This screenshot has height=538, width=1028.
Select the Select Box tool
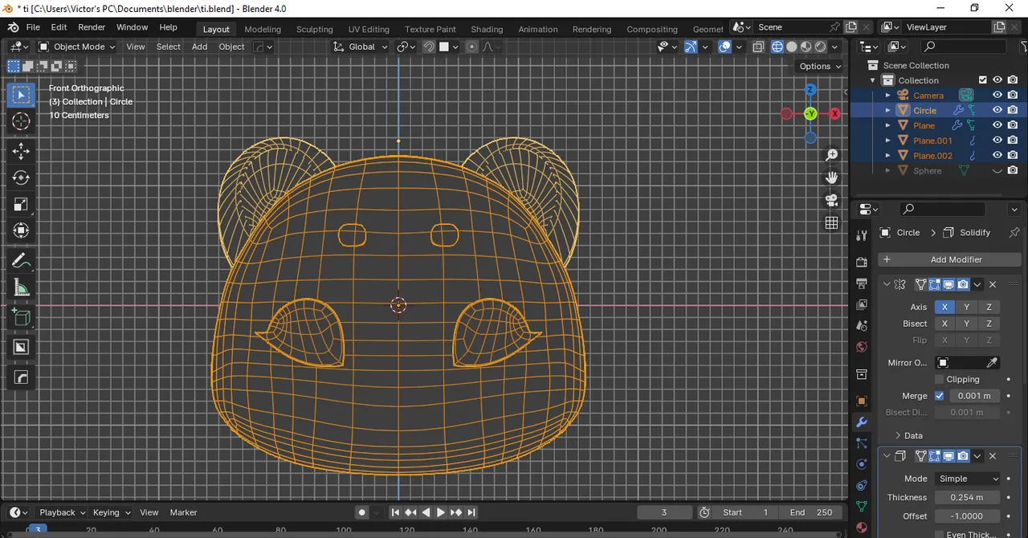[21, 95]
